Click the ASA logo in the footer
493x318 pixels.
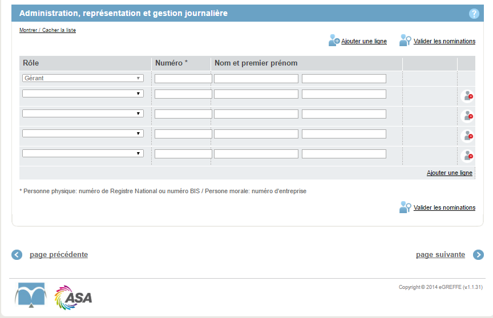[73, 297]
